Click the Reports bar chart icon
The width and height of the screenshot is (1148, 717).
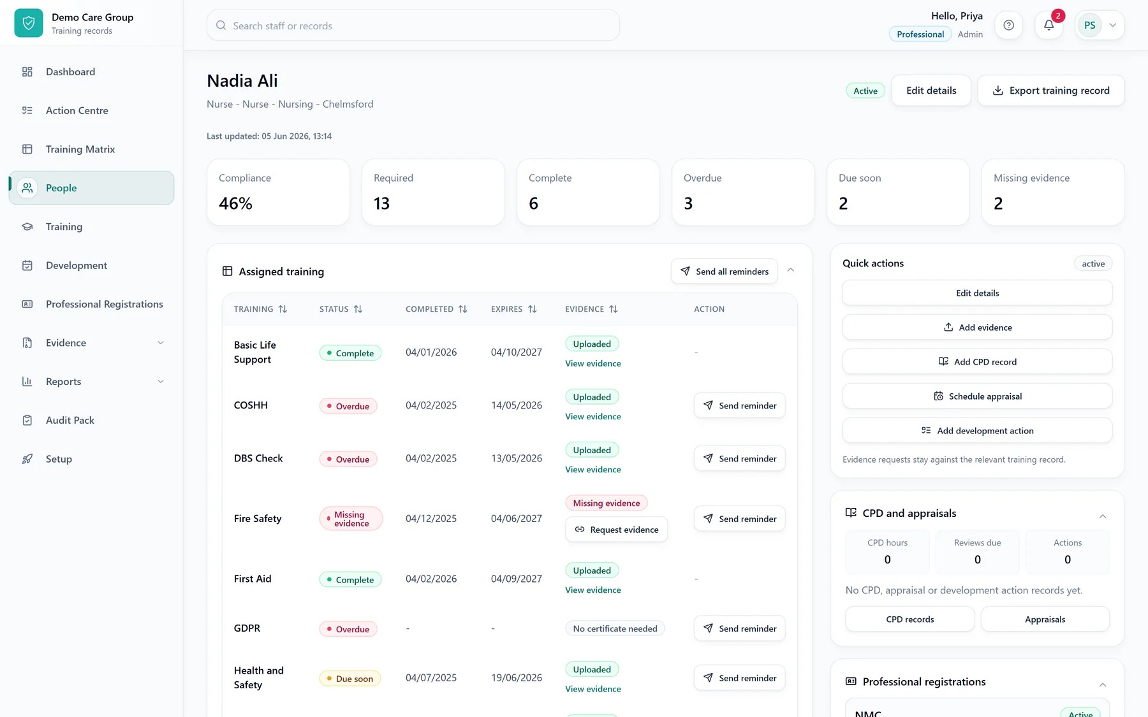(x=27, y=382)
